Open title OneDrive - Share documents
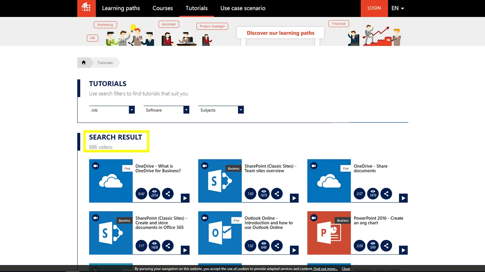Viewport: 485px width, 272px height. [x=371, y=168]
